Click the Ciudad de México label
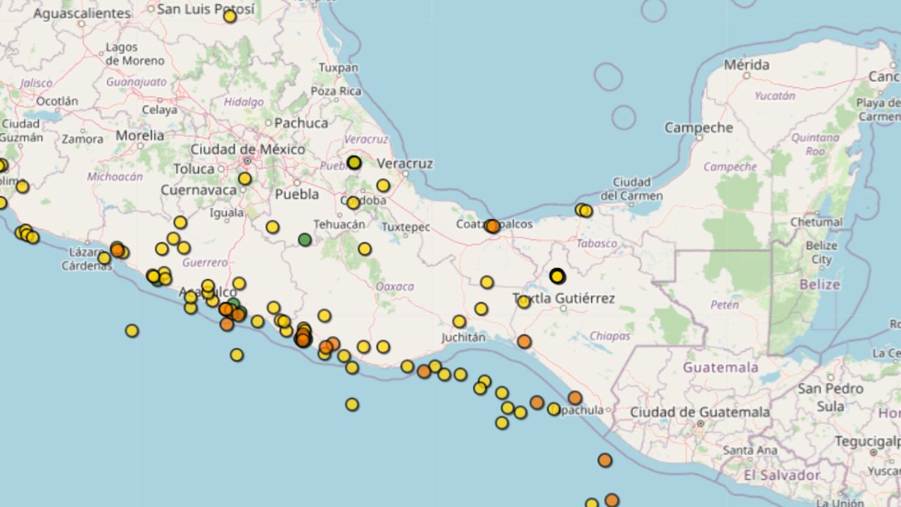The image size is (901, 507). [x=248, y=150]
